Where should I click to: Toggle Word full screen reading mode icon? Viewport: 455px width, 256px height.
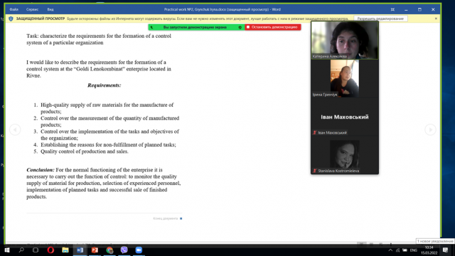pos(392,9)
